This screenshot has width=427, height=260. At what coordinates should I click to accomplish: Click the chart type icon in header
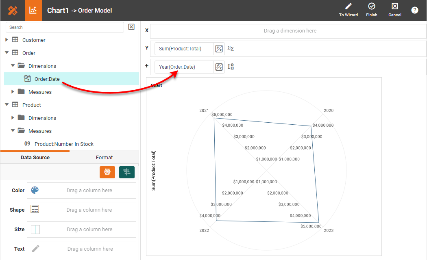pos(33,11)
